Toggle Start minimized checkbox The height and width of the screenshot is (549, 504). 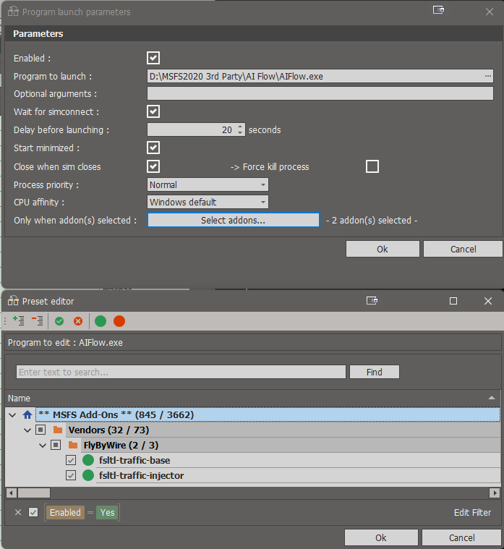point(153,148)
